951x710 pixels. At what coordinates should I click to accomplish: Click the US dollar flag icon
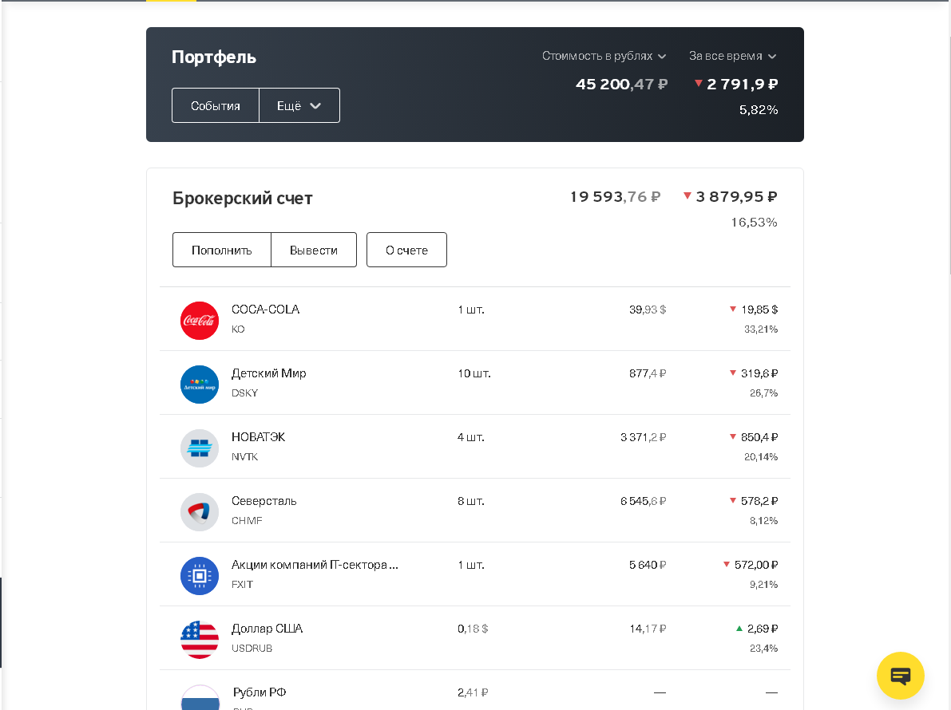[x=200, y=640]
